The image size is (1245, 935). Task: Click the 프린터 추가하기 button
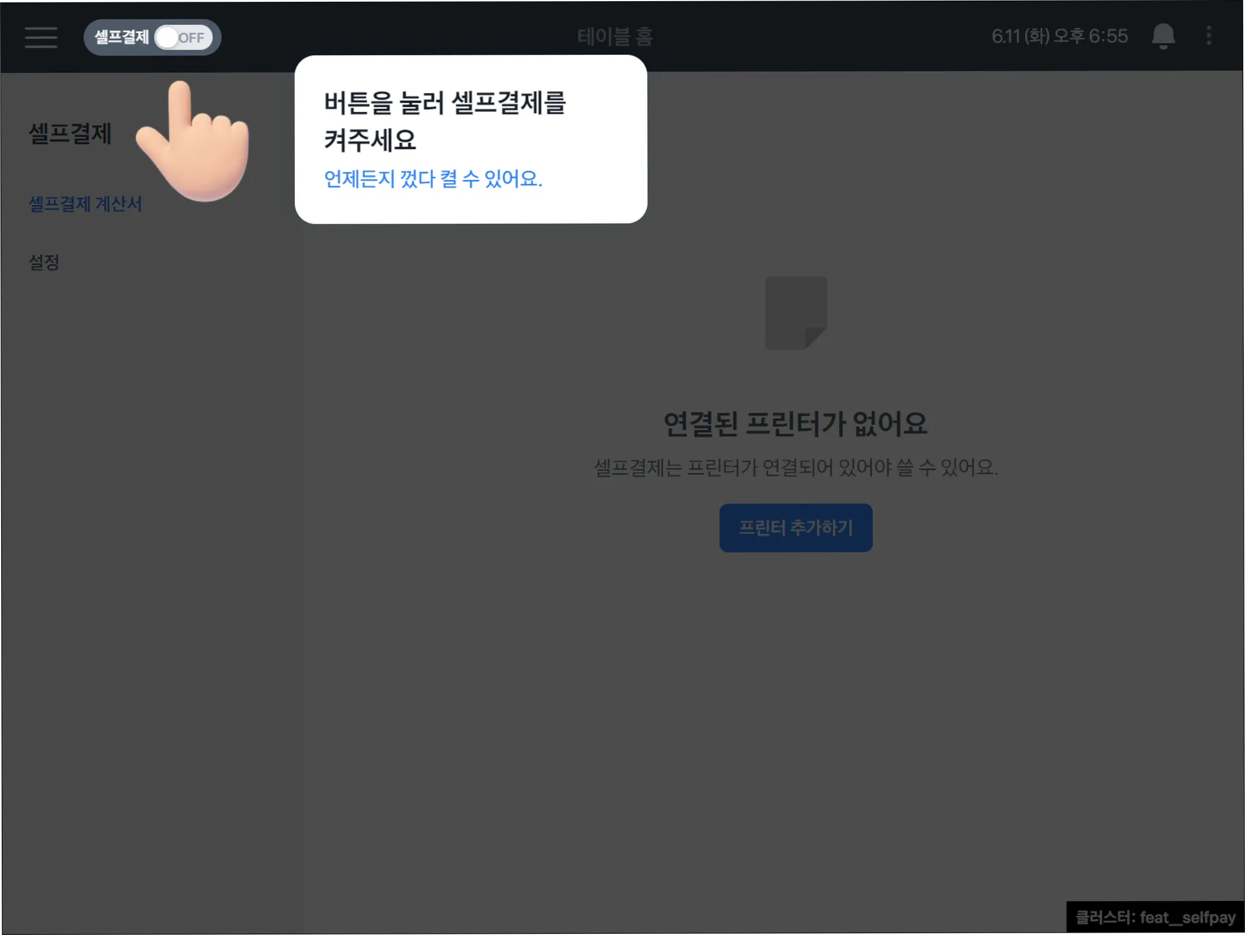pyautogui.click(x=796, y=528)
